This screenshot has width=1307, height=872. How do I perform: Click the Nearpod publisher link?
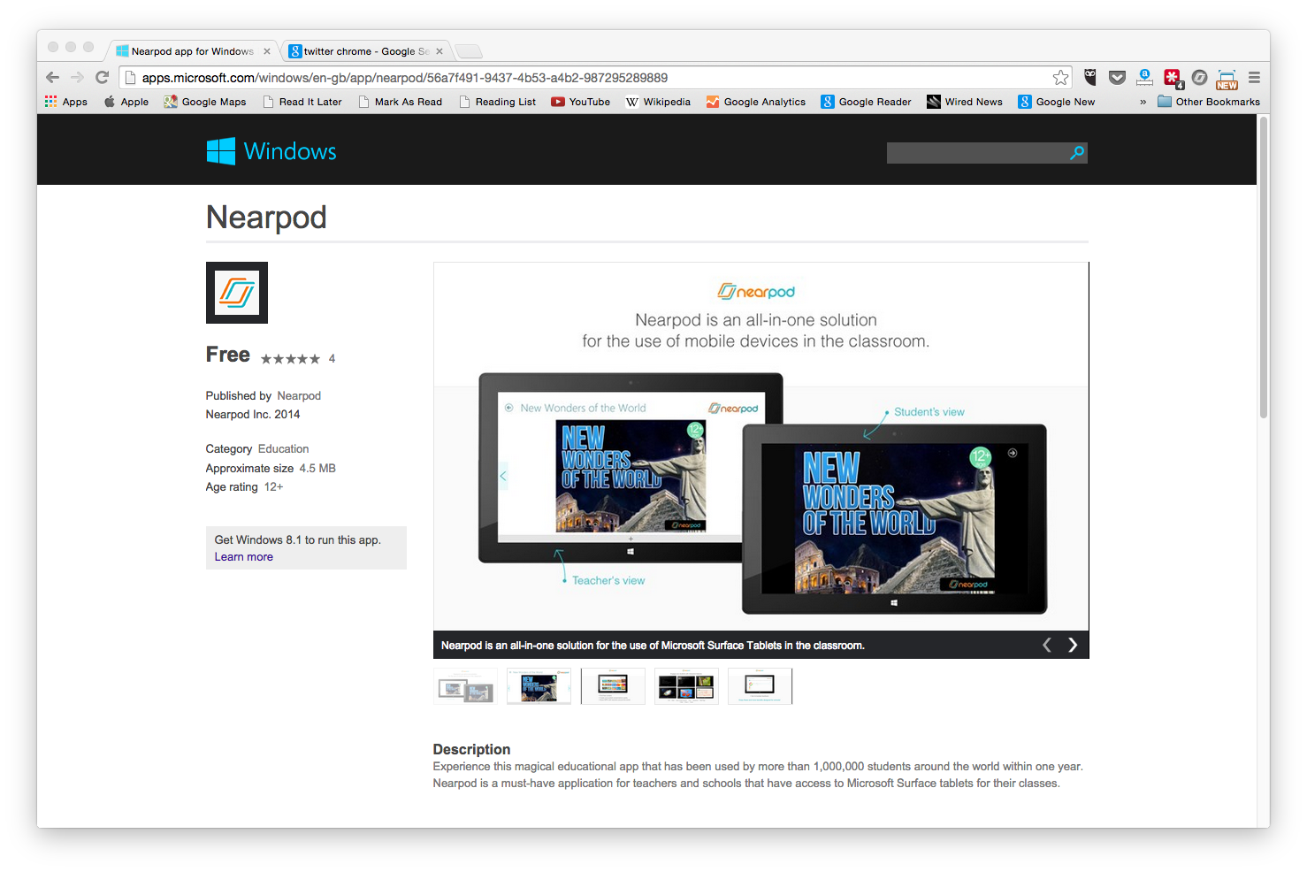click(299, 396)
